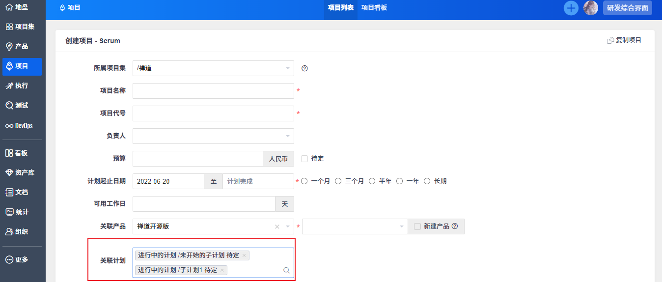Open the 人民币 currency selector
The height and width of the screenshot is (282, 662).
click(278, 159)
